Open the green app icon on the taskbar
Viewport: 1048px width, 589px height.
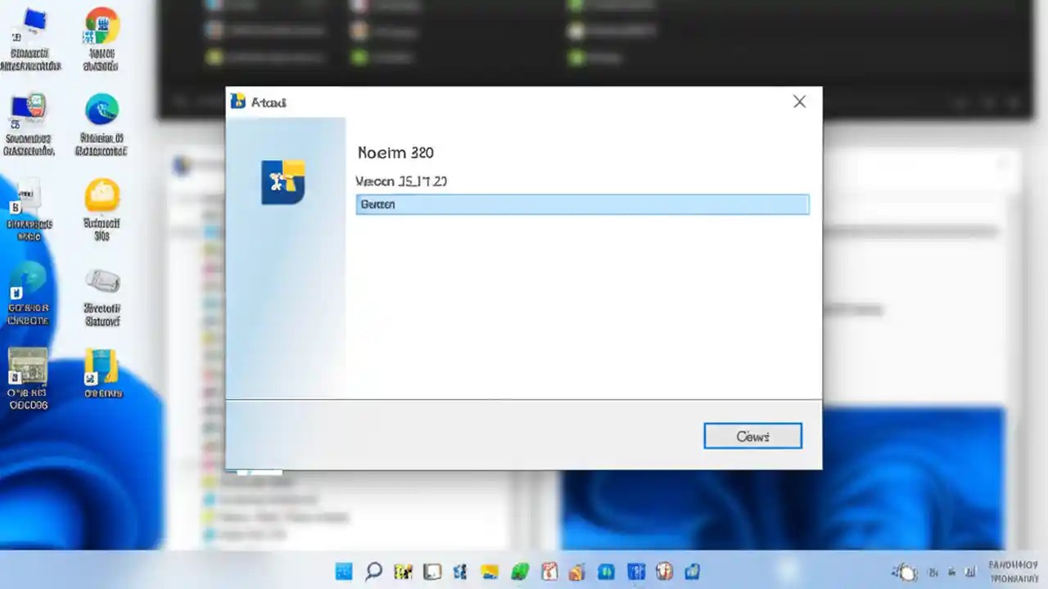coord(520,571)
